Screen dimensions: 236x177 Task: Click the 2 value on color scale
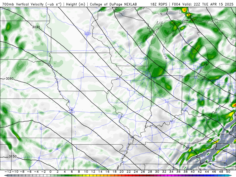[x=58, y=172]
